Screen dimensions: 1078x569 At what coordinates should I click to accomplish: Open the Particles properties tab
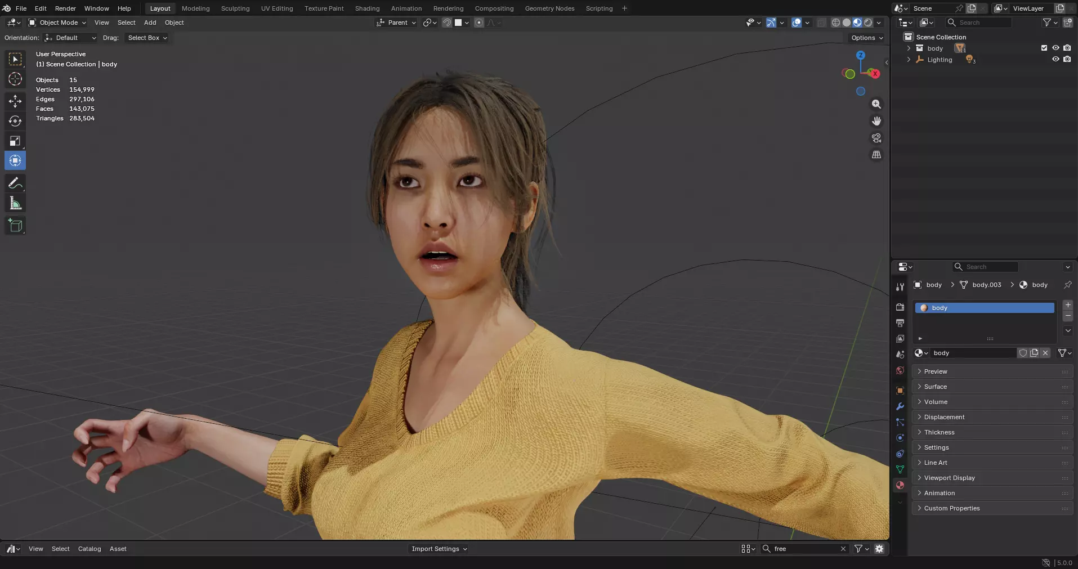(x=900, y=422)
